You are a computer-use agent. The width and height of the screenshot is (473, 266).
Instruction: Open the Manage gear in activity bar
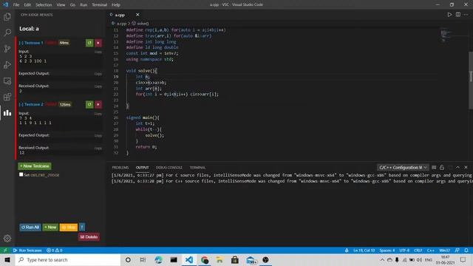(7, 238)
